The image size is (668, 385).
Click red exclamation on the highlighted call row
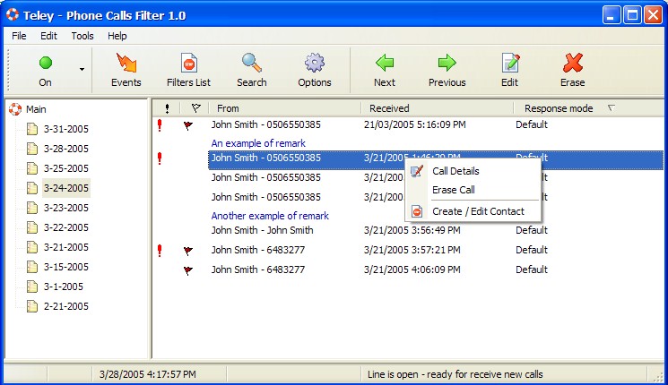(160, 158)
